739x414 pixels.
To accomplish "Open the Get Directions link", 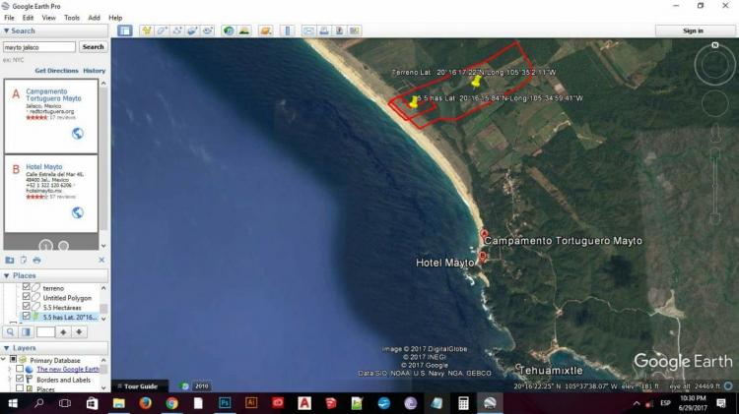I will 56,71.
